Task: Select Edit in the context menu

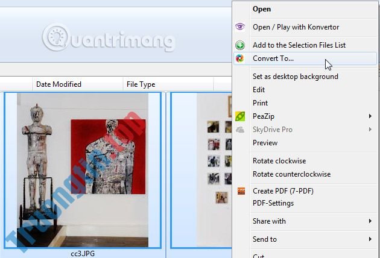Action: coord(259,90)
